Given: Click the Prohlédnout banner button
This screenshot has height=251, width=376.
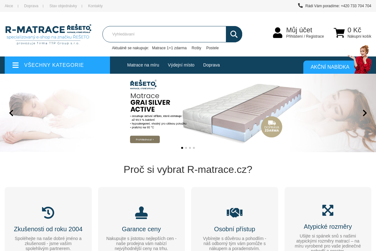Looking at the screenshot, I should 145,139.
